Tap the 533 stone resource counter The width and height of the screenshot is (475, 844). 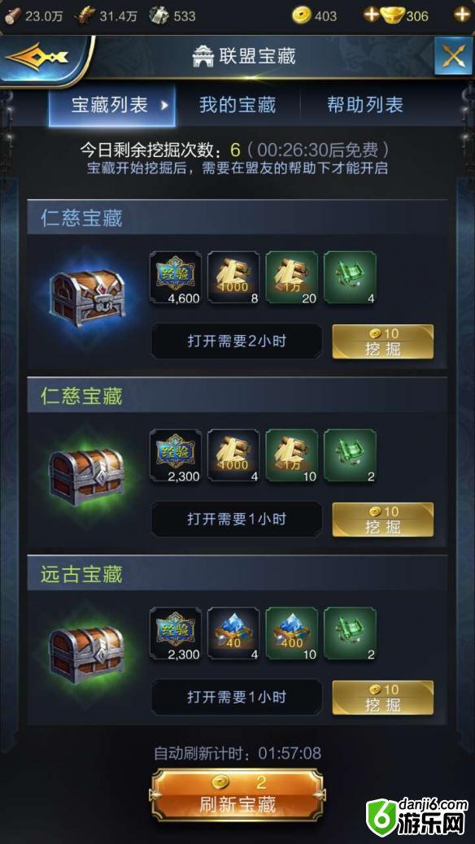(x=172, y=15)
